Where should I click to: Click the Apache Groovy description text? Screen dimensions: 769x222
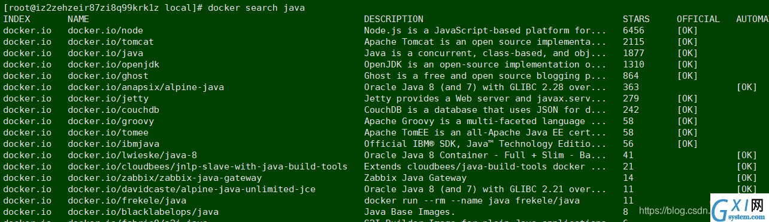coord(485,121)
